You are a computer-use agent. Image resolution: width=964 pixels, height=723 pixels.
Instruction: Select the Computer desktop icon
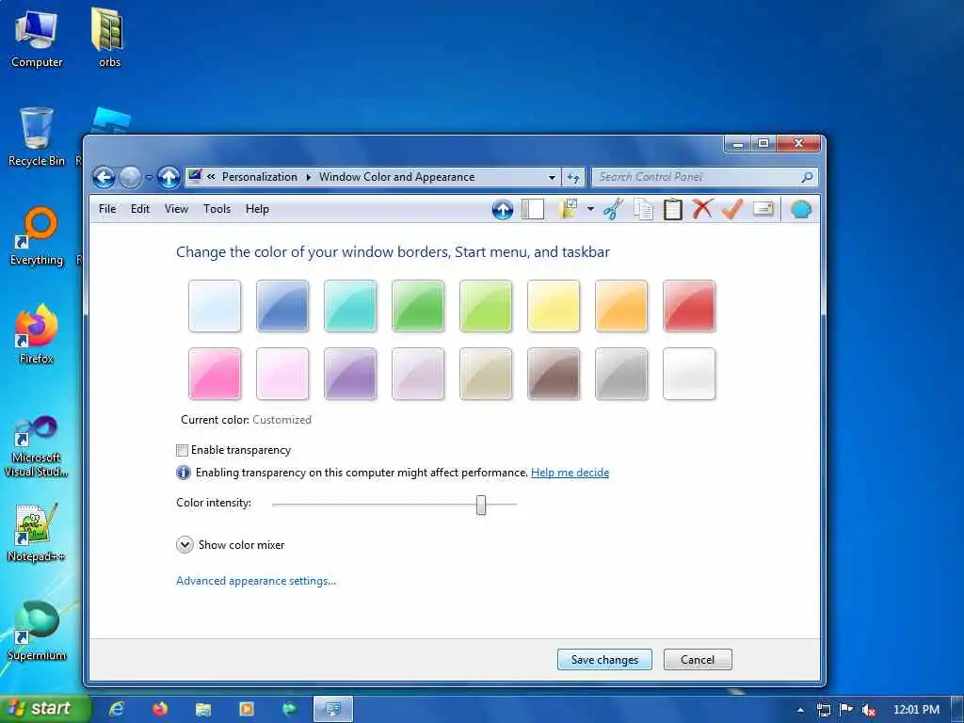click(x=37, y=39)
